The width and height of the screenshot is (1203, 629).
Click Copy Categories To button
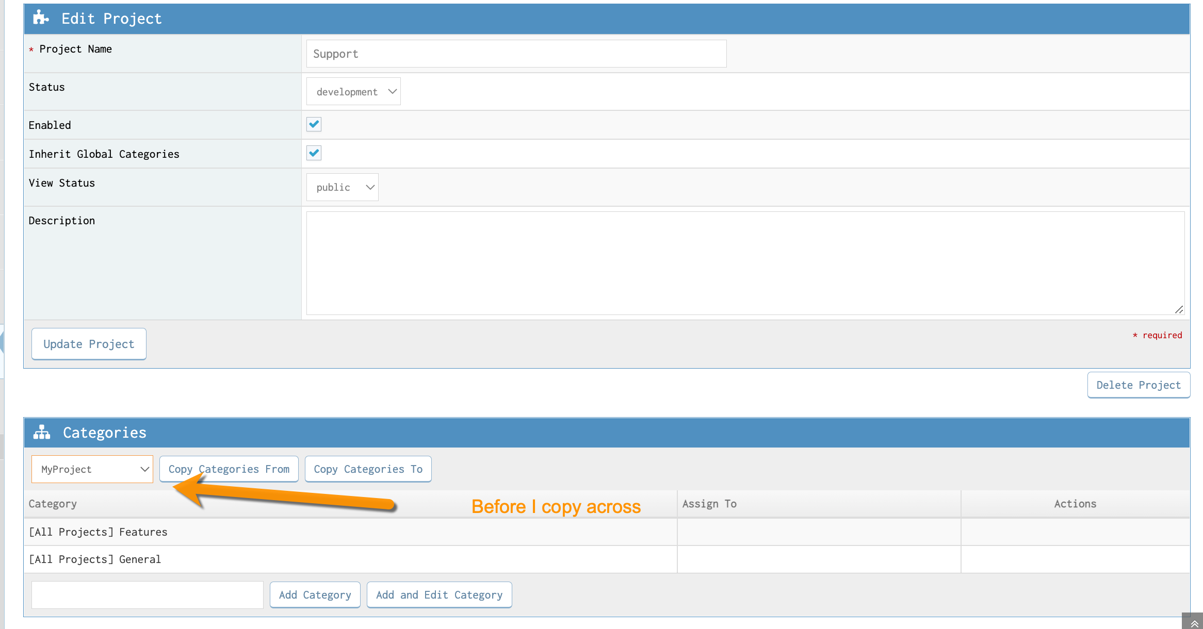[368, 469]
